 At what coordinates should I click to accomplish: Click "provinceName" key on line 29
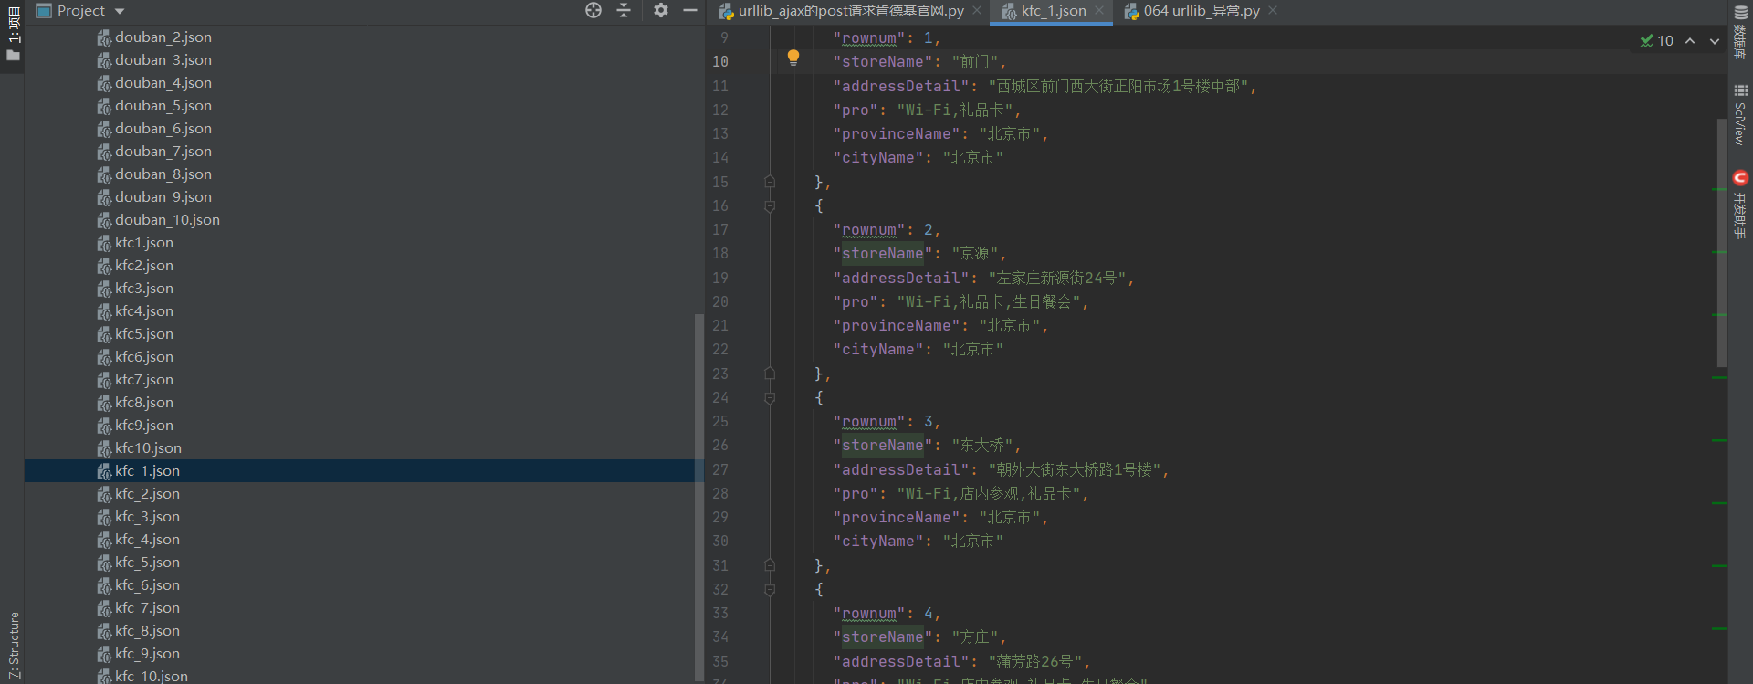click(896, 518)
